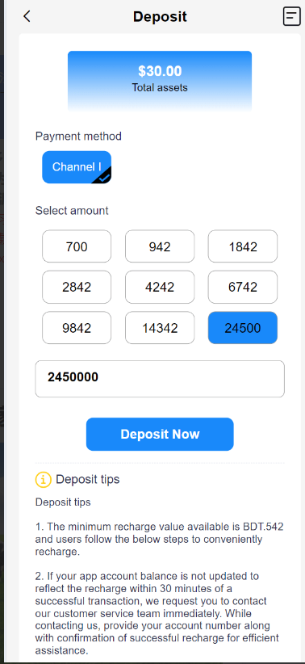Go back using the arrow icon
Screen dimensions: 305x664
[x=27, y=16]
